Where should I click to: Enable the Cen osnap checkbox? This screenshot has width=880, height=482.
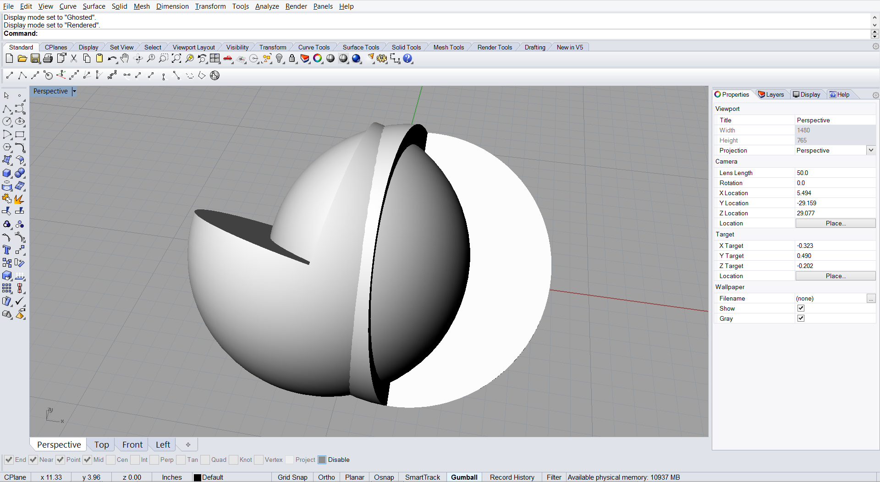point(110,460)
